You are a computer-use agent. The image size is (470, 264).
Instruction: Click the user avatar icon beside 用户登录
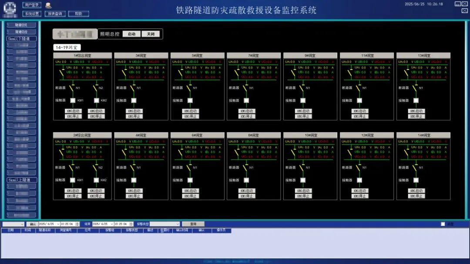click(48, 5)
